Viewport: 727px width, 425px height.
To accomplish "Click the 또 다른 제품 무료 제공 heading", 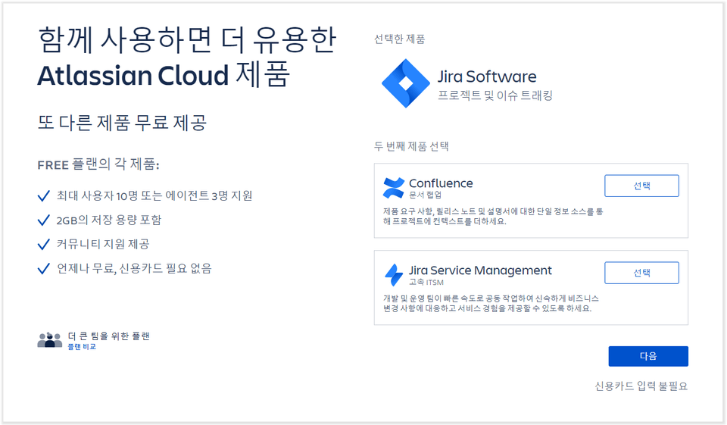I will 122,123.
